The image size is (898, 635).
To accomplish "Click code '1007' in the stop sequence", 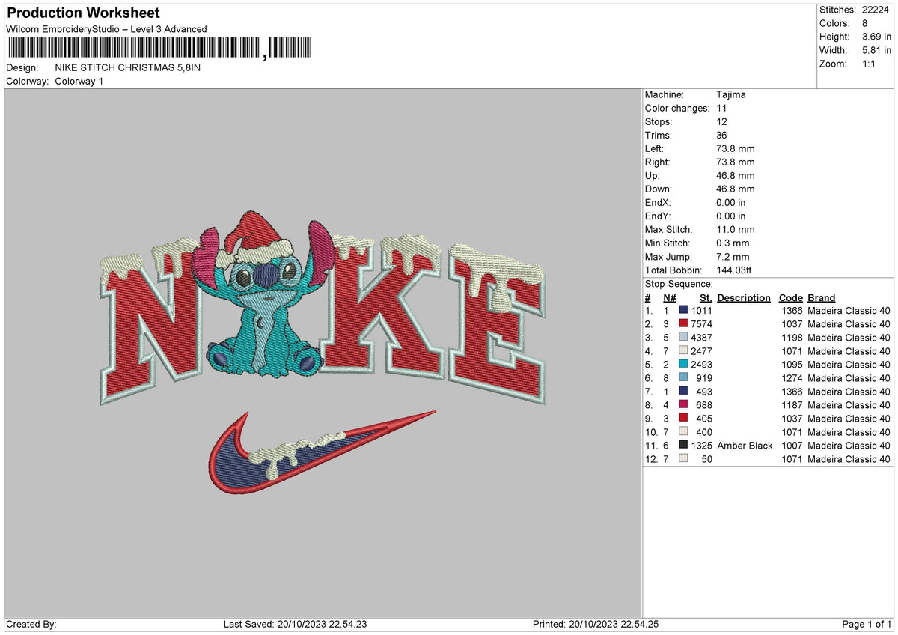I will click(x=792, y=446).
